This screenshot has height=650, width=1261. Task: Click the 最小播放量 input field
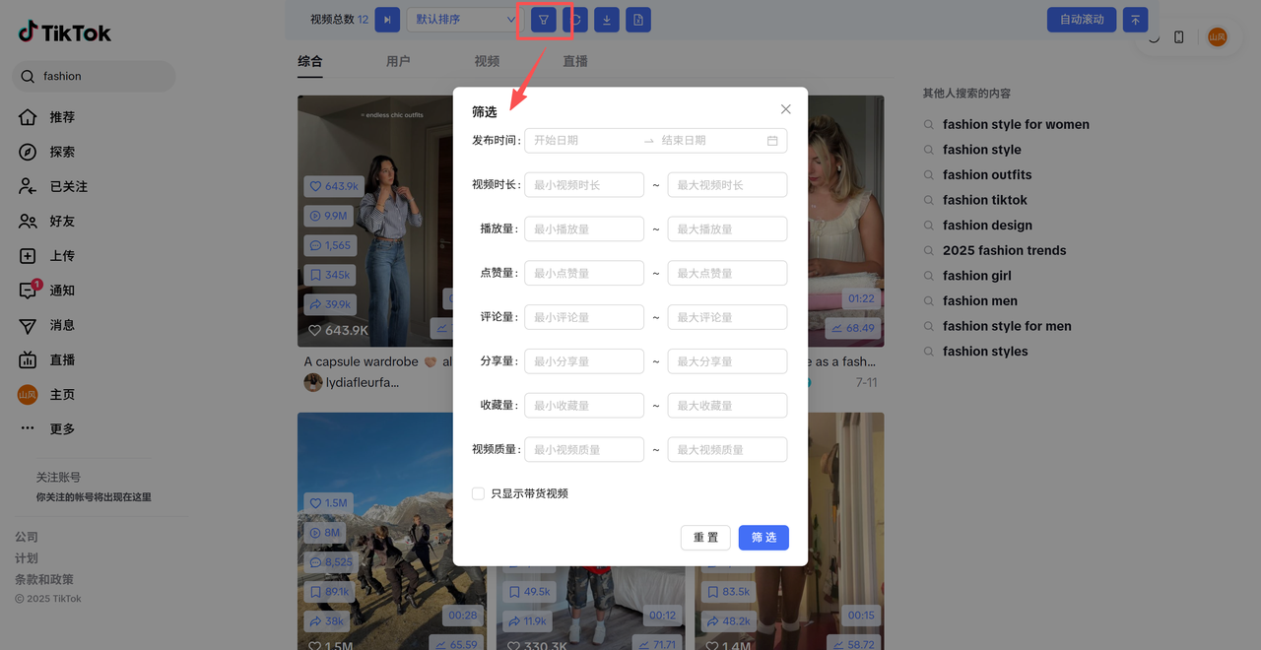click(x=584, y=229)
